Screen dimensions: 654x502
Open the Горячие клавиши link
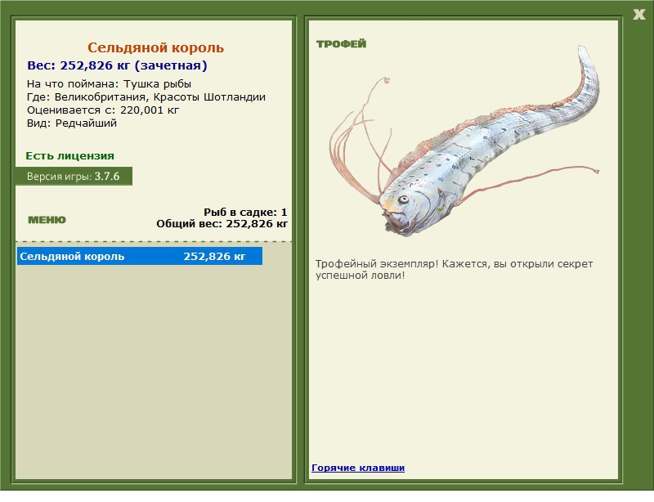click(x=358, y=468)
